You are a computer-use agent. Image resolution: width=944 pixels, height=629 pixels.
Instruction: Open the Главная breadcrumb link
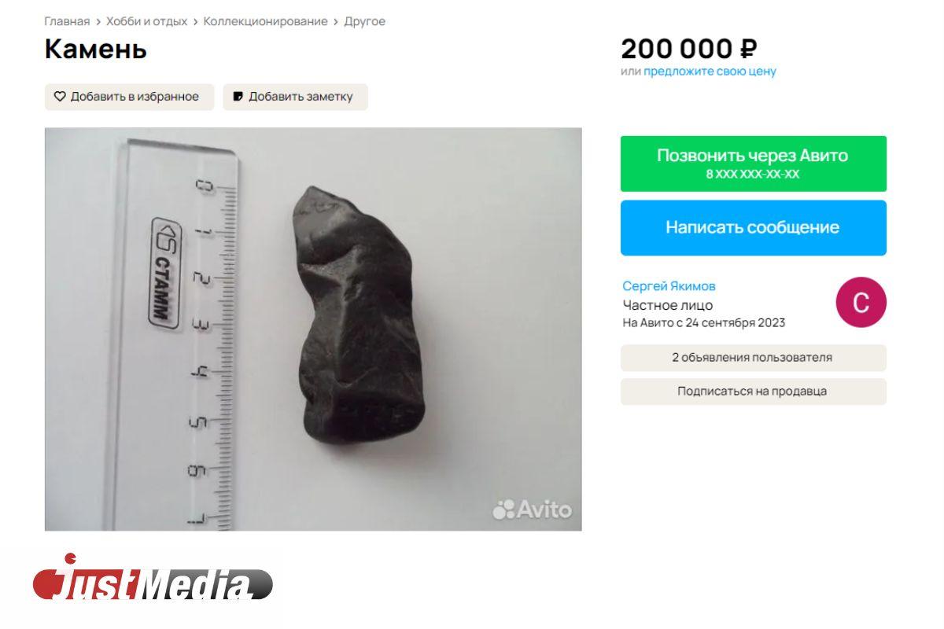pos(67,21)
